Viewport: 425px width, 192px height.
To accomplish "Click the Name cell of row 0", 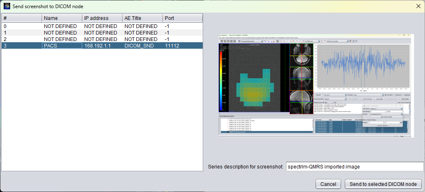I will point(62,26).
